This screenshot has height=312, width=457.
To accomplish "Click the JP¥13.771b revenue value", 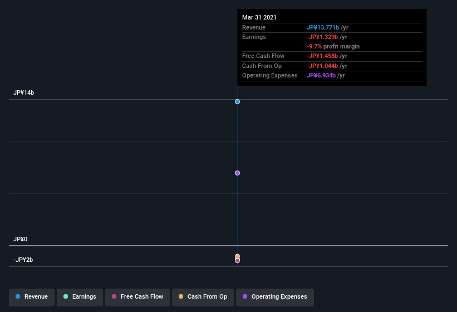I will point(323,27).
